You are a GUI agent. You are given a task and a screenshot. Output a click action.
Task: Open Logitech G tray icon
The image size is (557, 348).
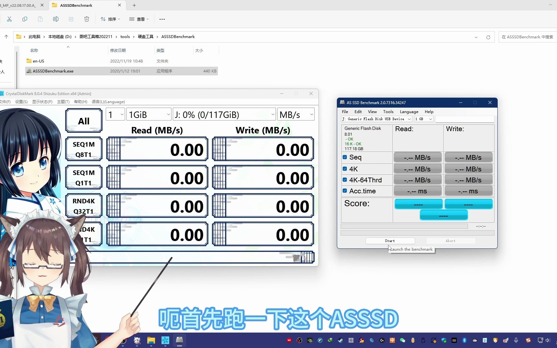(x=382, y=340)
